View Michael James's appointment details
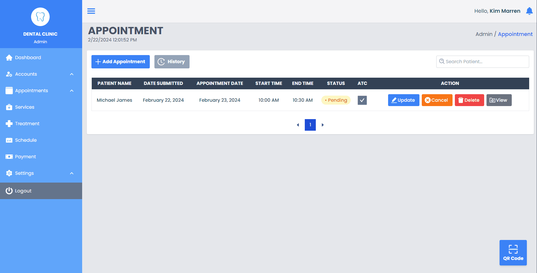Image resolution: width=537 pixels, height=273 pixels. click(x=499, y=100)
